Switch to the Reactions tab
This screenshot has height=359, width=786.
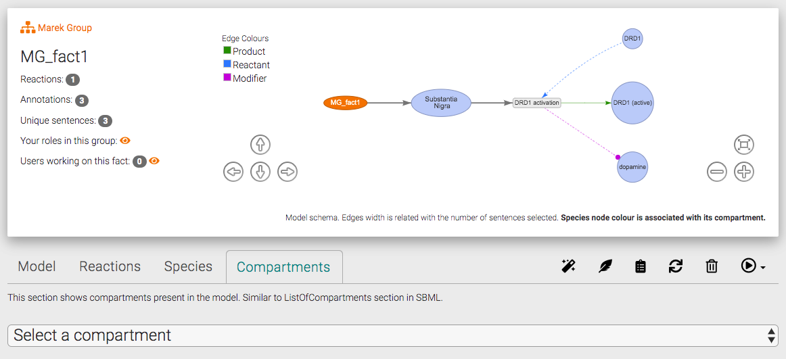[x=110, y=266]
